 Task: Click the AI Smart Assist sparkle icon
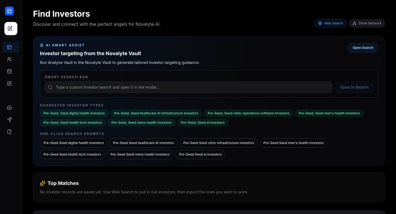42,45
